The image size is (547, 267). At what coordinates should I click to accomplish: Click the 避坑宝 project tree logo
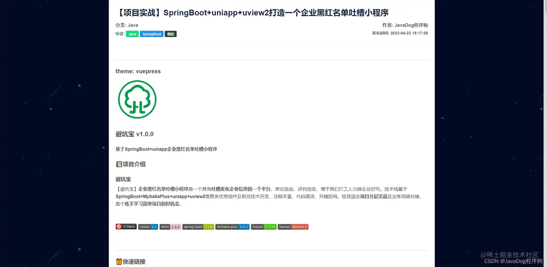point(137,99)
